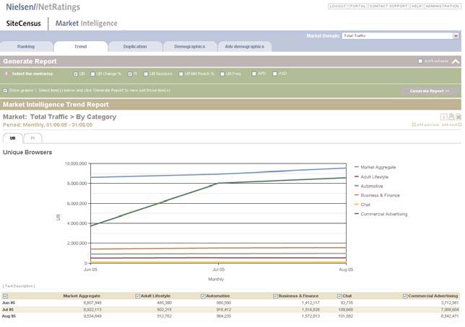Image resolution: width=465 pixels, height=327 pixels.
Task: Check the don't collapse option
Action: click(421, 61)
